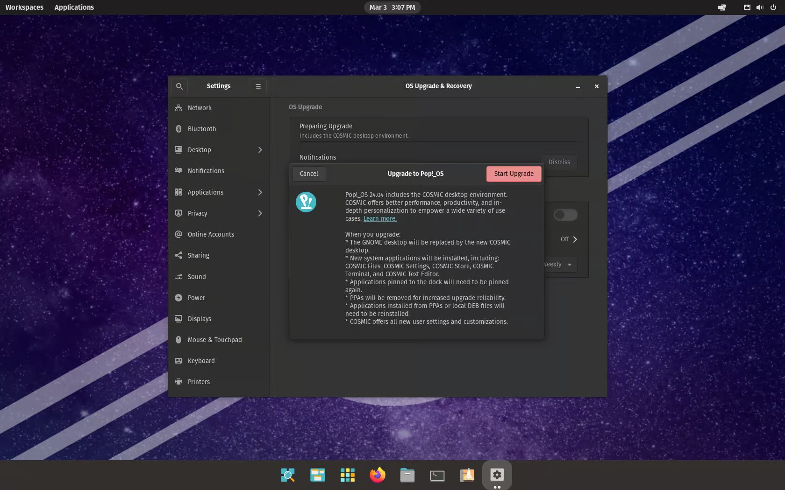Open the Files app from the dock

click(x=407, y=475)
